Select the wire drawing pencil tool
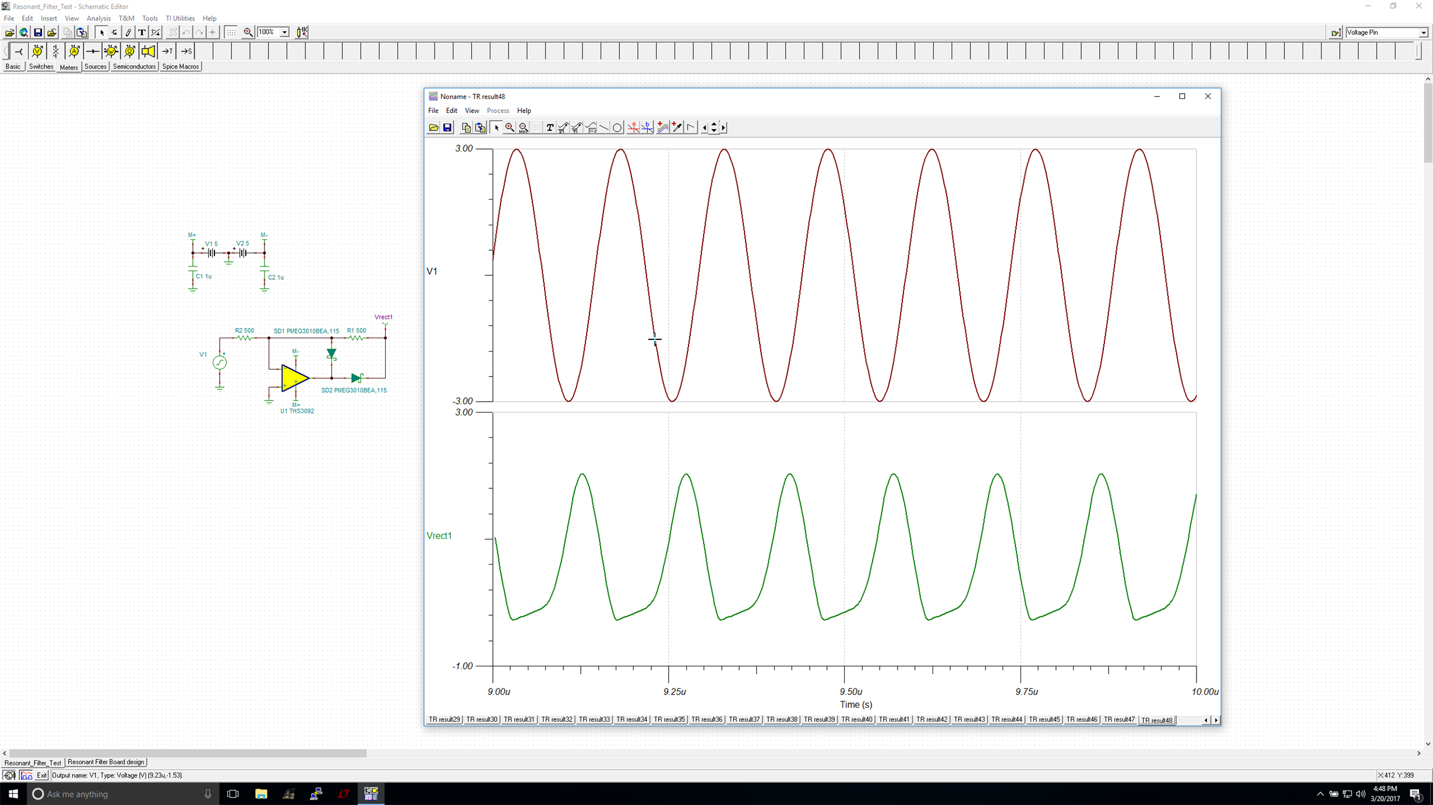Viewport: 1433px width, 805px height. tap(128, 33)
